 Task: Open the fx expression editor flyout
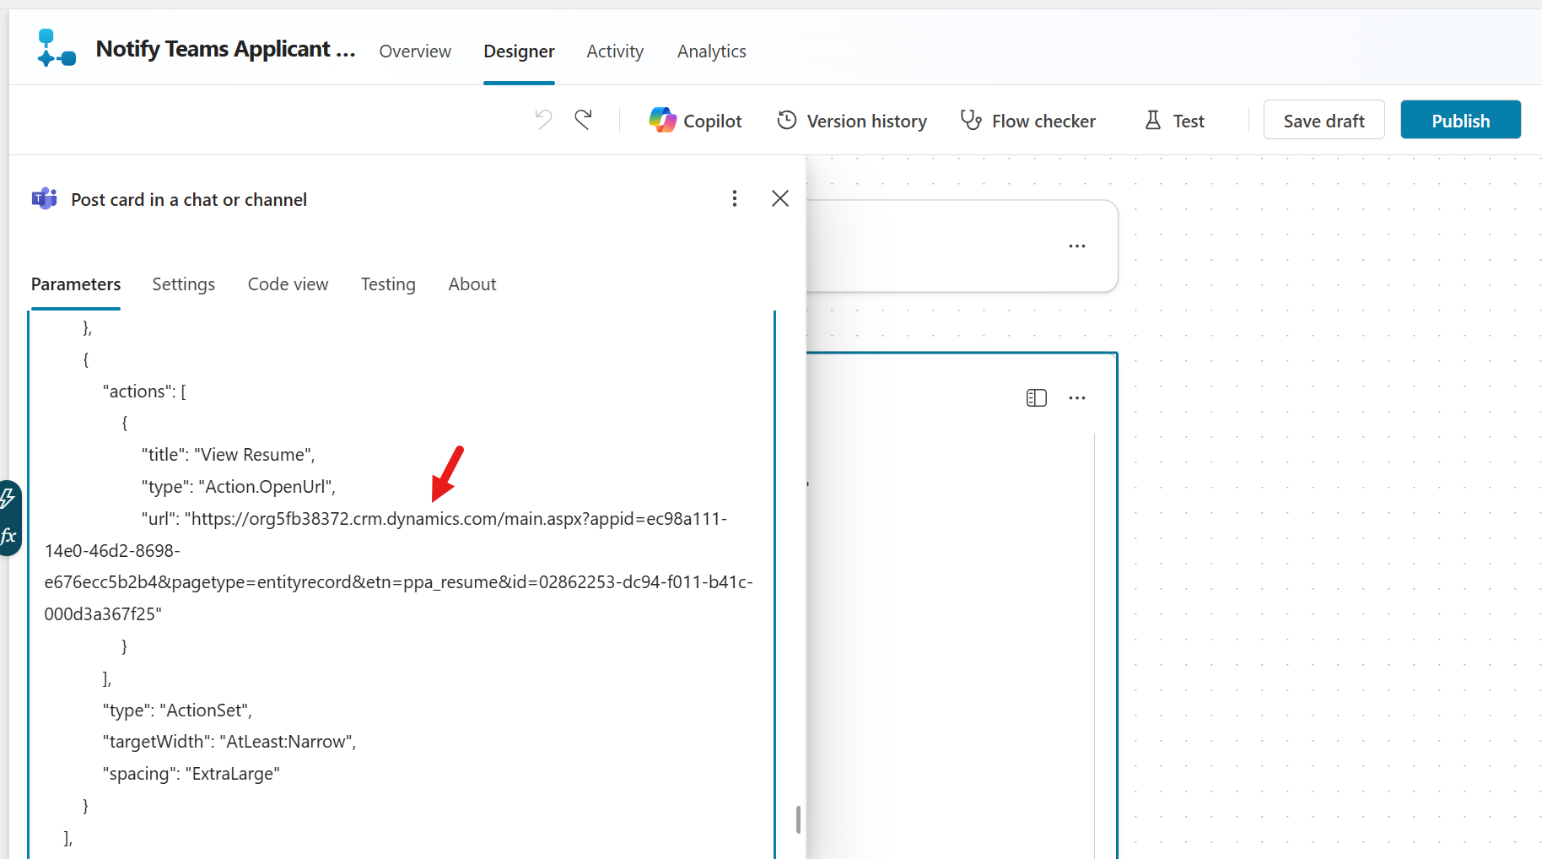(x=9, y=535)
